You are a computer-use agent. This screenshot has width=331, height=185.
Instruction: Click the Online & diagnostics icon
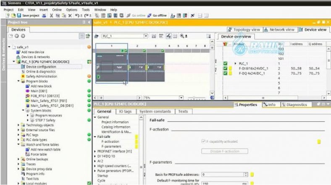coord(23,72)
